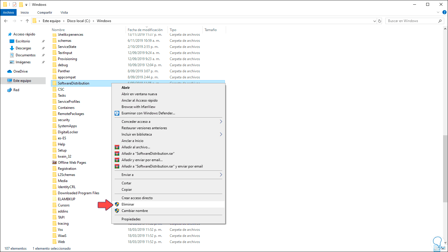
Task: Open the Archivo tab
Action: (8, 12)
